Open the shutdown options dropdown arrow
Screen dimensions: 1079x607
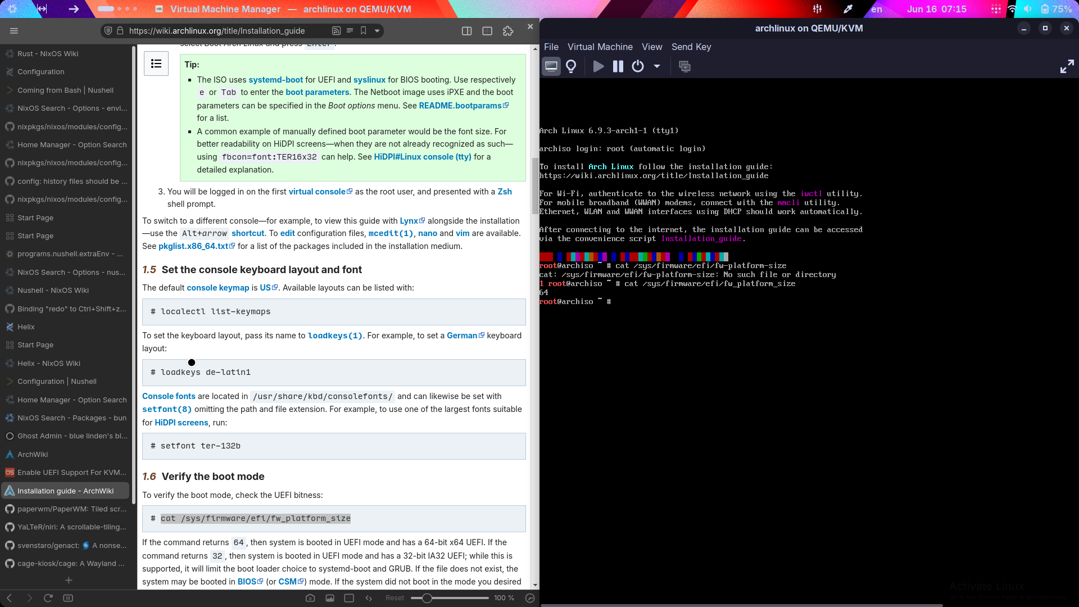[x=656, y=66]
